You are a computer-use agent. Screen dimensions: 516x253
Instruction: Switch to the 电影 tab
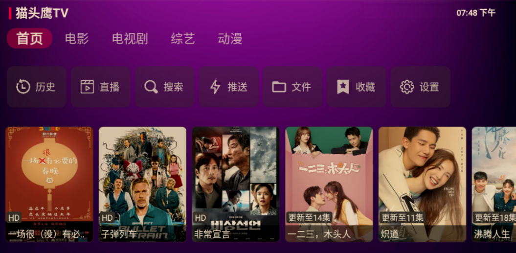coord(77,39)
